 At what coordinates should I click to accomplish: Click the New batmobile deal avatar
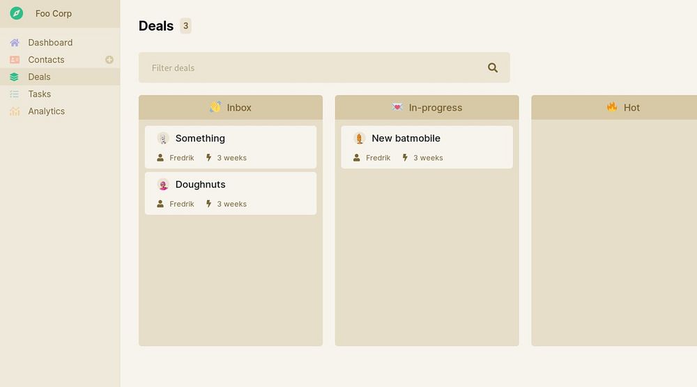point(360,139)
